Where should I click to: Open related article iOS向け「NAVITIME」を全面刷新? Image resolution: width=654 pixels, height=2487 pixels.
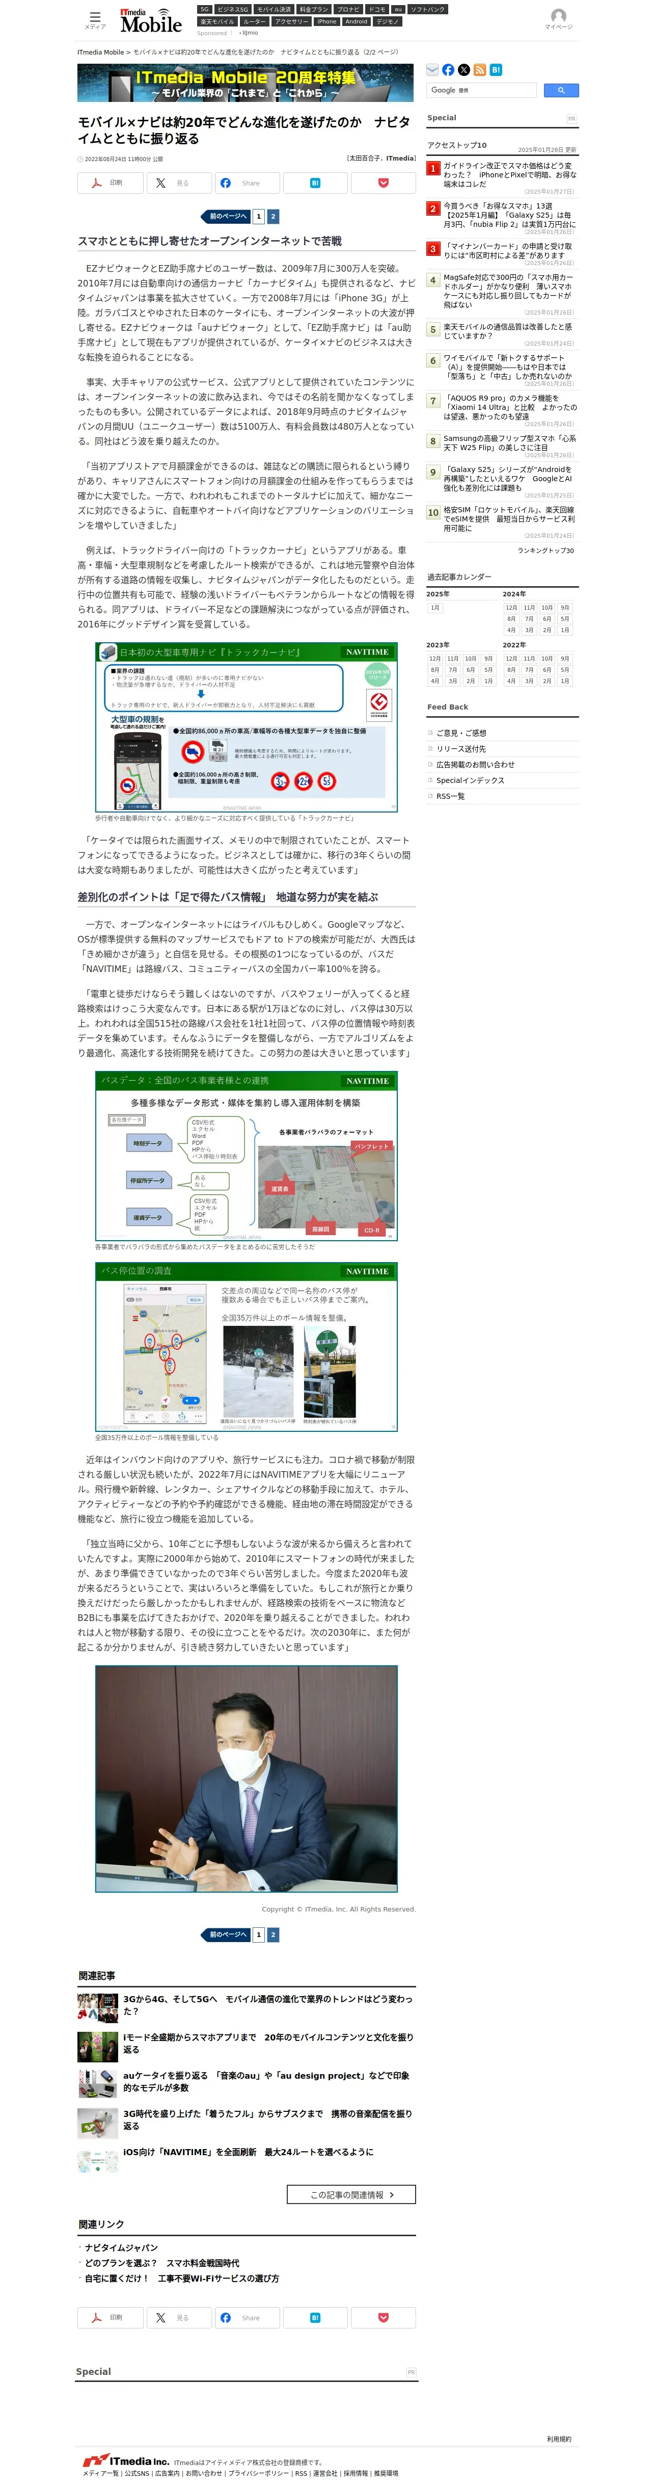coord(248,2152)
